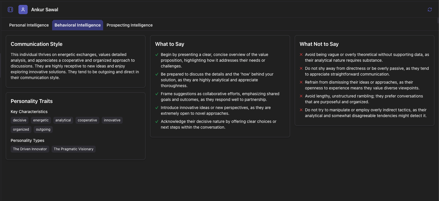Select the Behavioral Intelligence tab

(x=77, y=25)
